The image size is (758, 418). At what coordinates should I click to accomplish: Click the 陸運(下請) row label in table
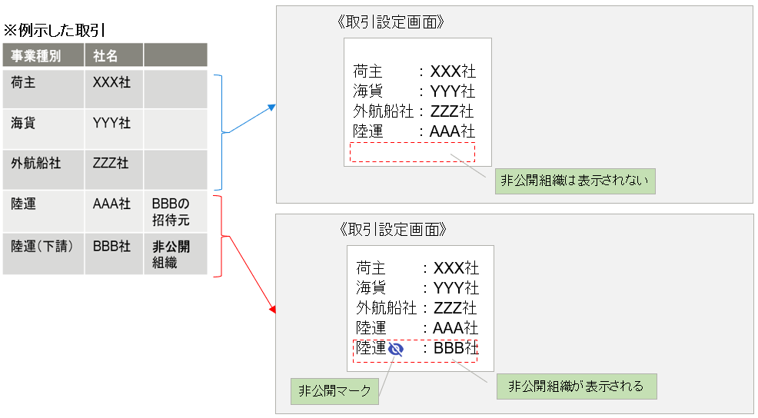pyautogui.click(x=42, y=247)
